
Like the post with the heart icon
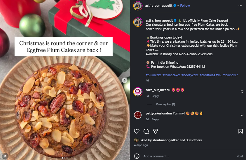coord(137,131)
